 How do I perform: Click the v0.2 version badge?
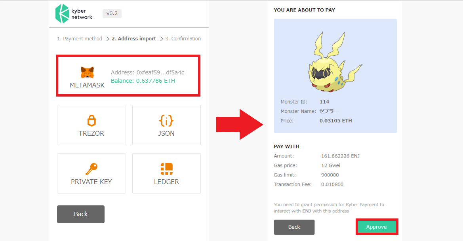pyautogui.click(x=112, y=13)
